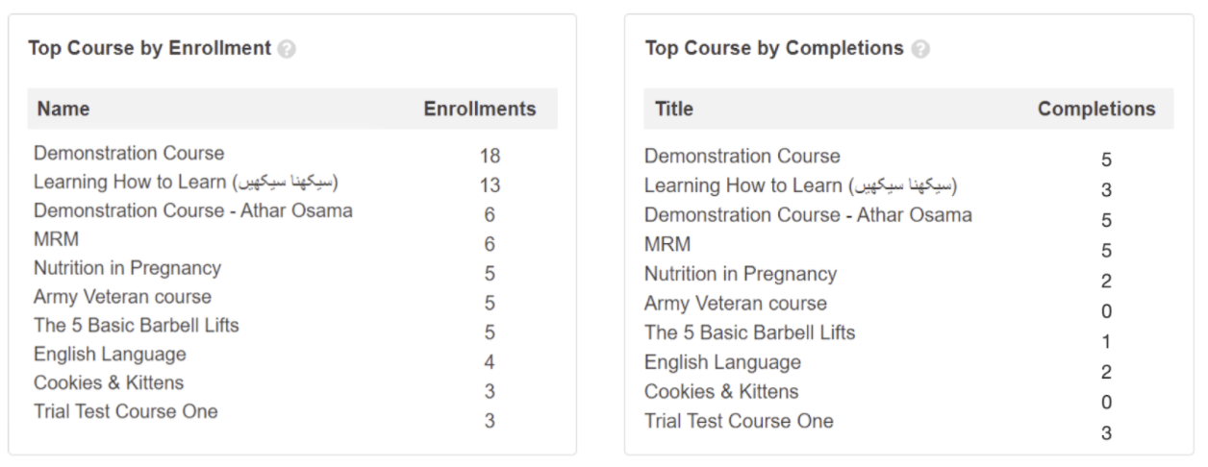Select Demonstration Course in completions list
The width and height of the screenshot is (1208, 467).
pyautogui.click(x=742, y=156)
